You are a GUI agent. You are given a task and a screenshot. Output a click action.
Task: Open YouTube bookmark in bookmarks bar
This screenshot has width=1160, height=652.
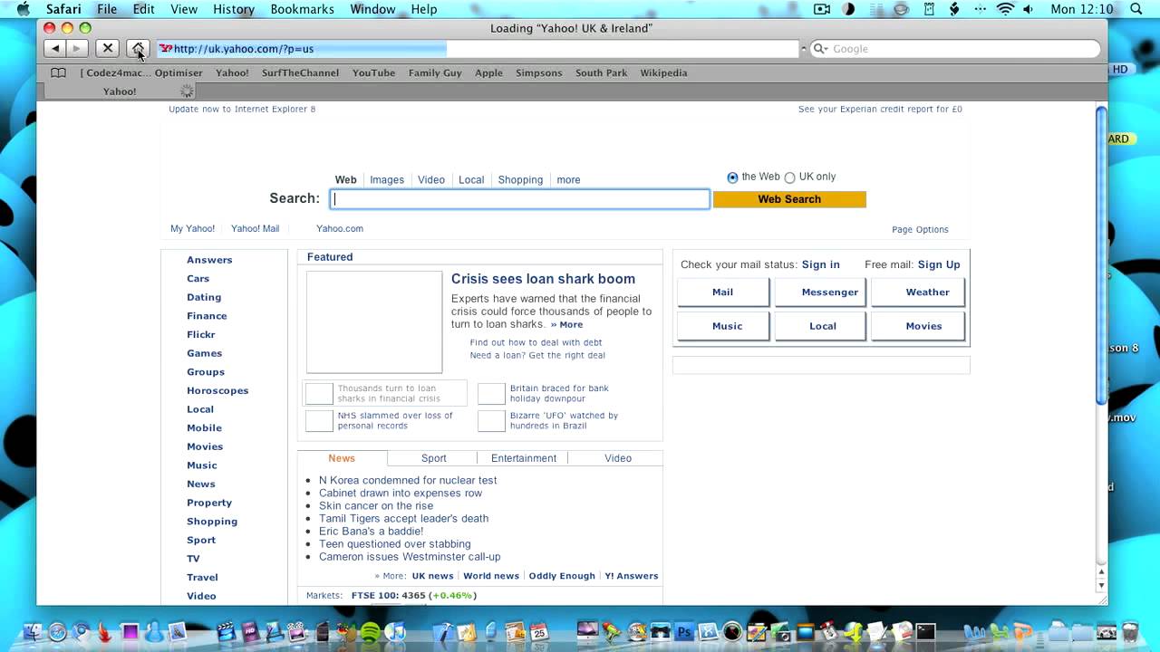coord(373,73)
